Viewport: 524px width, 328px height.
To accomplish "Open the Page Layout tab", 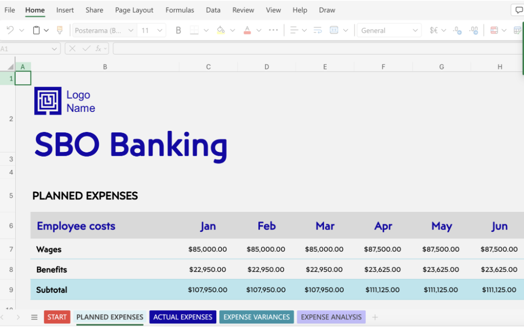I will pos(134,10).
